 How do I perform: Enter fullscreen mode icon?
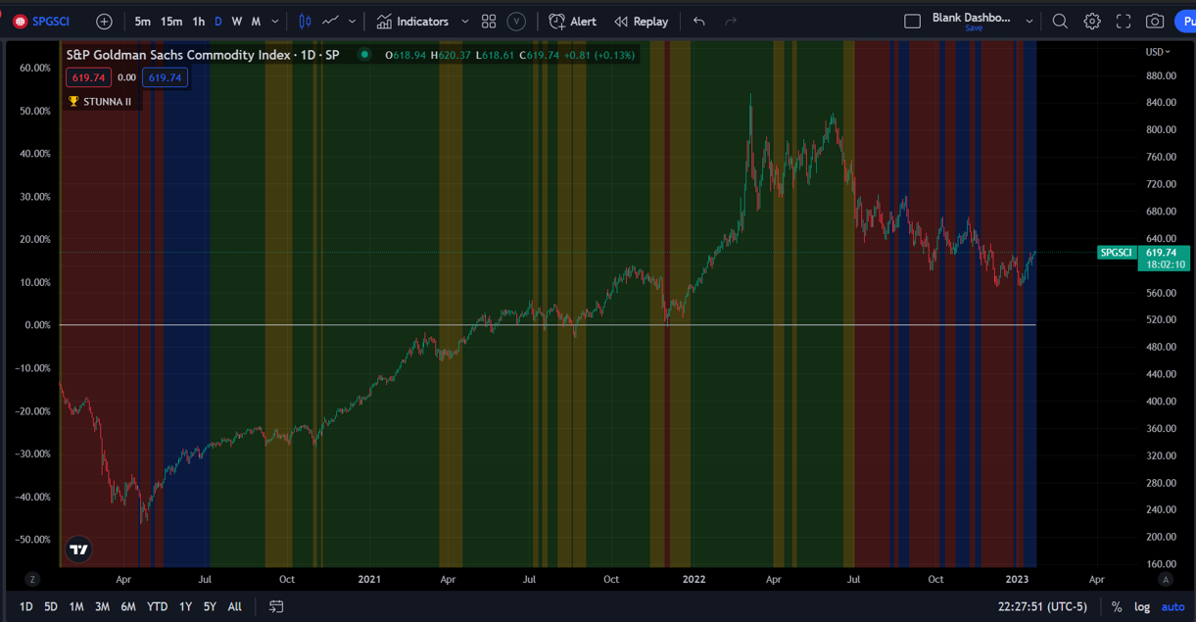click(1124, 22)
